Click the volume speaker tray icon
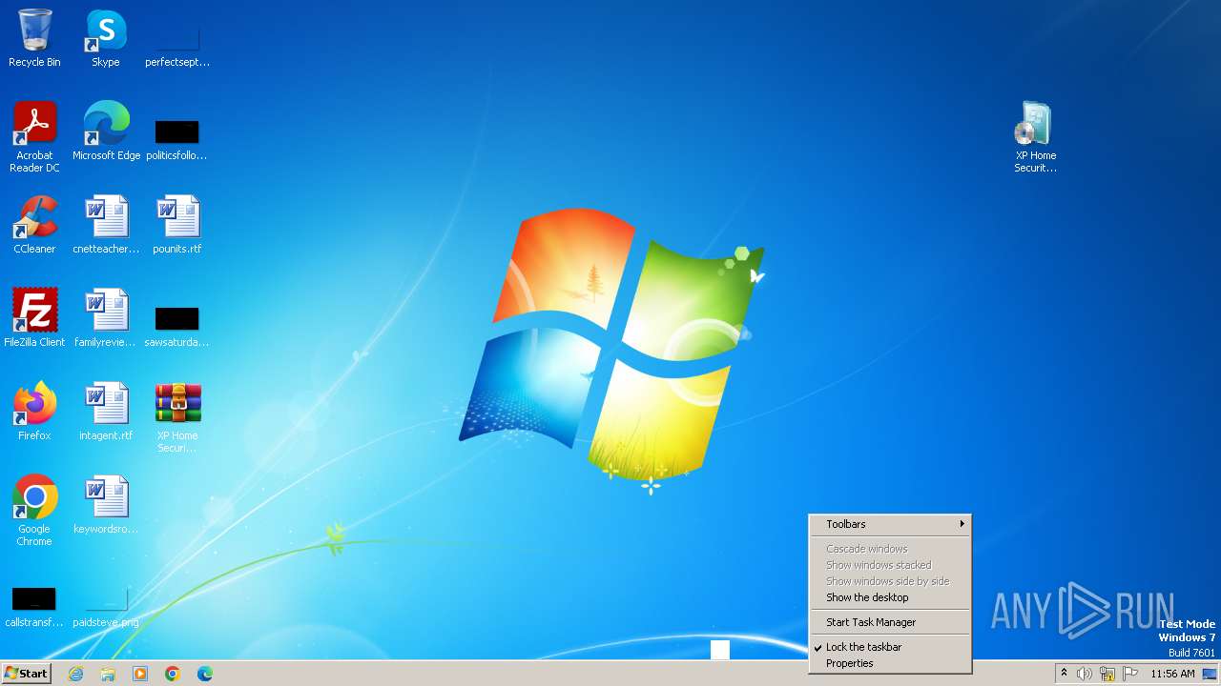 1085,674
